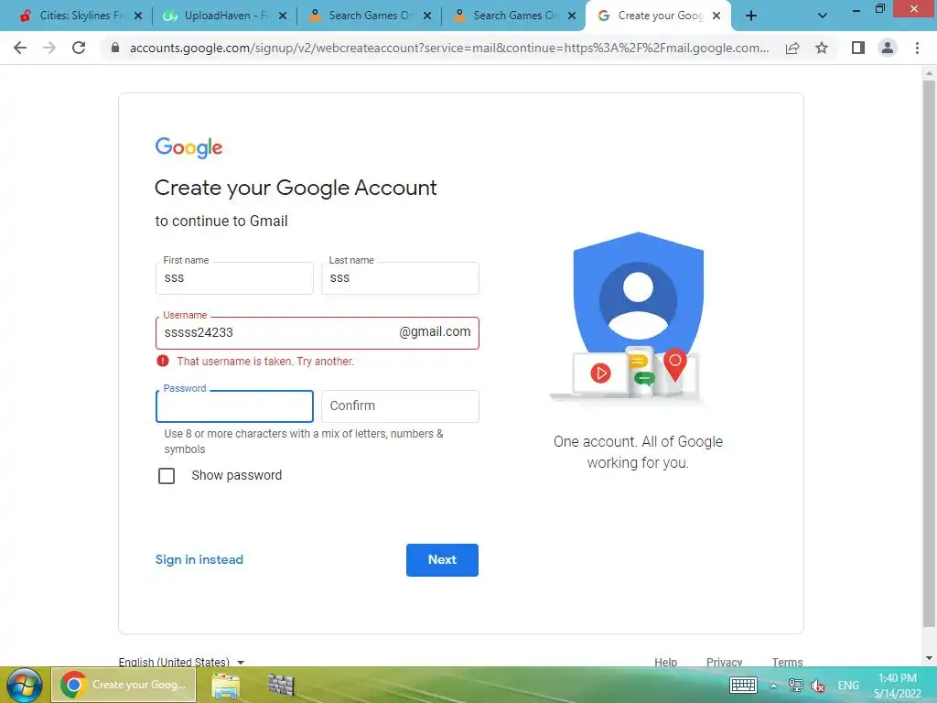Click the 'to continue to Gmail' text

[221, 222]
